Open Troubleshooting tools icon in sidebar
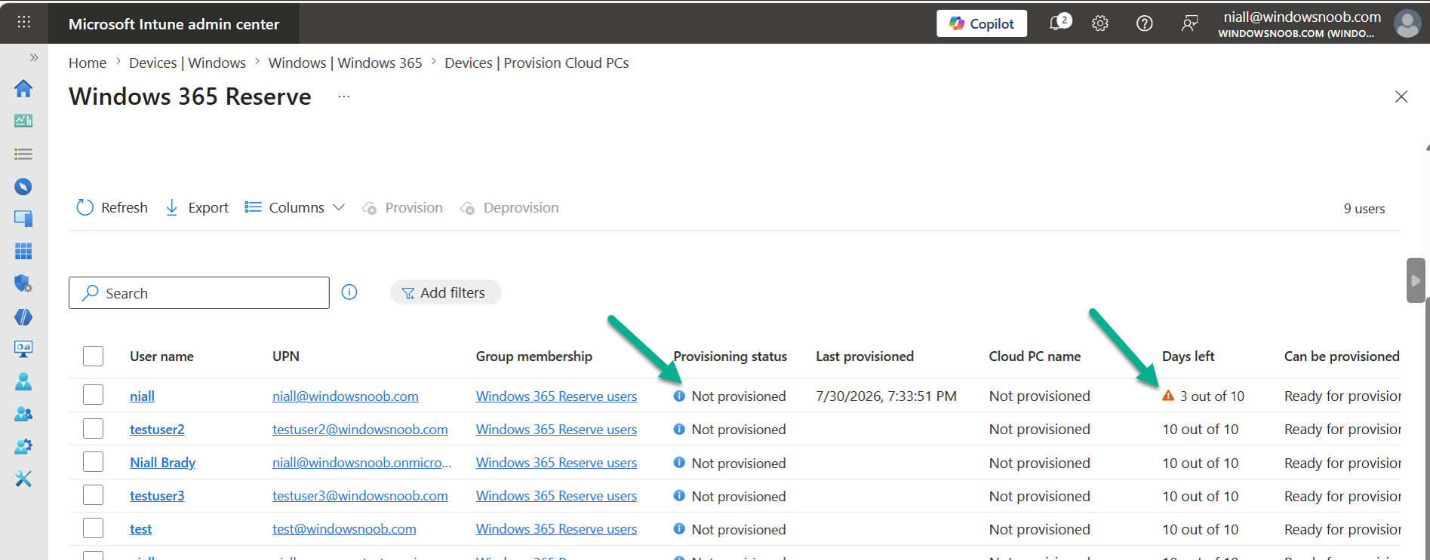The height and width of the screenshot is (560, 1430). (x=23, y=479)
